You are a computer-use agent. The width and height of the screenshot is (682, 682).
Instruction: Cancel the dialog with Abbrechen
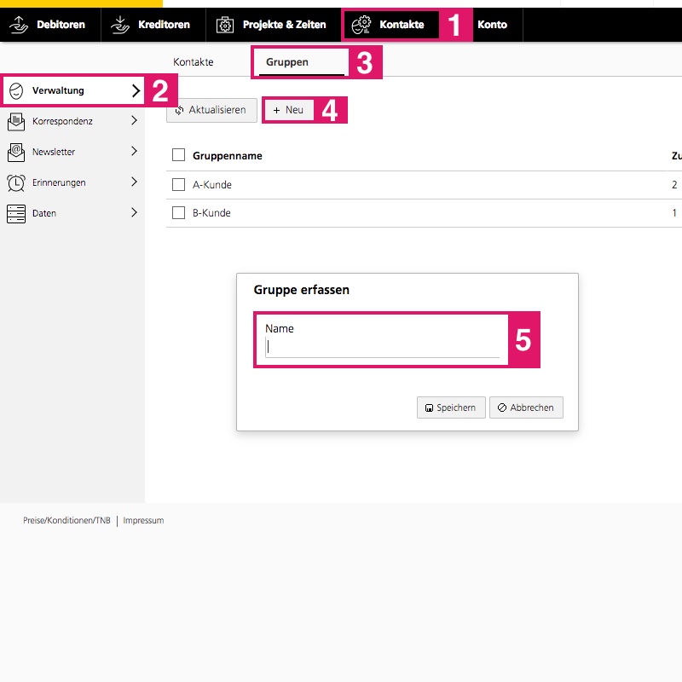click(526, 407)
